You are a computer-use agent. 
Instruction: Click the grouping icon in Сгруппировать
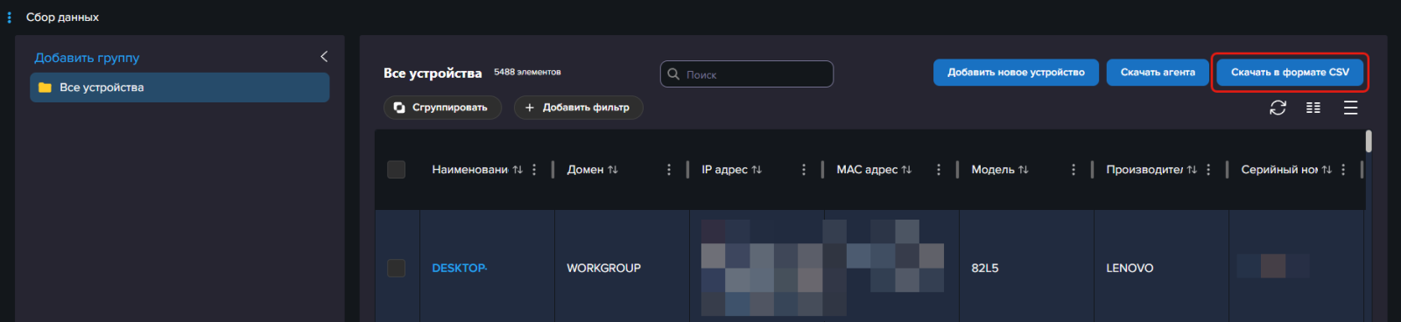(399, 108)
